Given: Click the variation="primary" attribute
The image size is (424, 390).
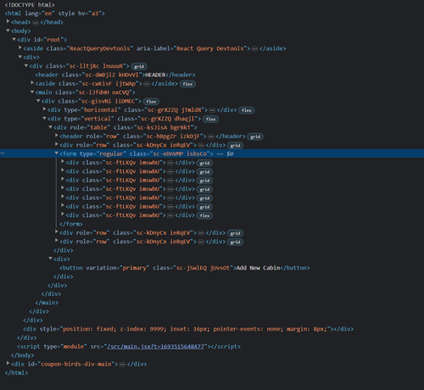Looking at the screenshot, I should 118,268.
